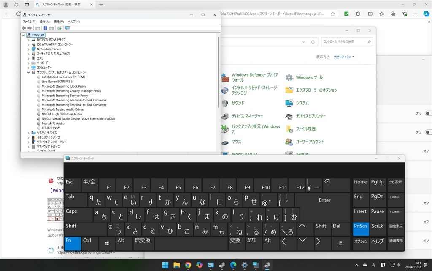Open ファイル(F) menu in Device Manager

[x=29, y=22]
